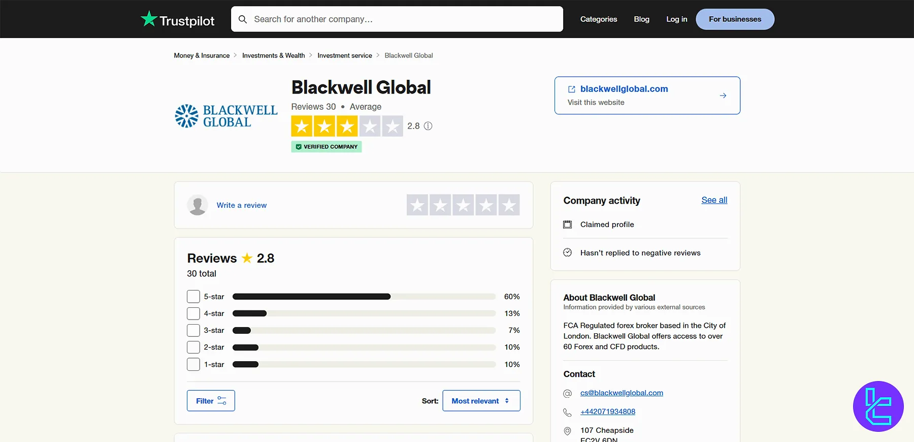
Task: Go to Investments & Wealth breadcrumb
Action: (273, 55)
